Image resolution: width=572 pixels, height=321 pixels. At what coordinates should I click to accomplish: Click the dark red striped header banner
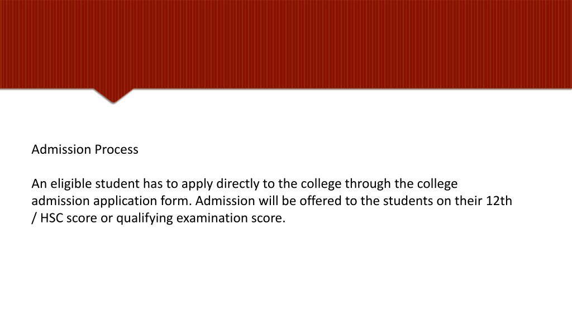click(x=286, y=44)
